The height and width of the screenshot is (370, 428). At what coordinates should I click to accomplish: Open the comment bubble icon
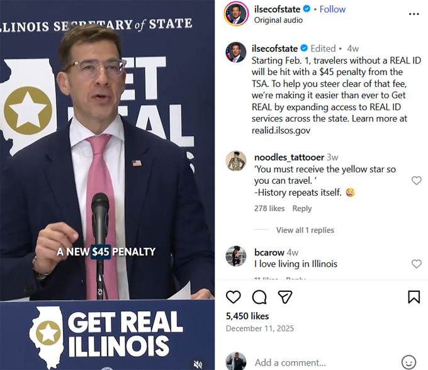click(x=259, y=297)
